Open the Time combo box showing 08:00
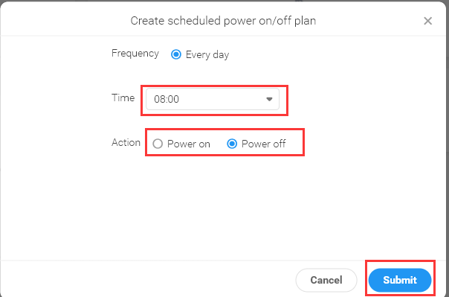Screen dimensions: 449x297 213,99
